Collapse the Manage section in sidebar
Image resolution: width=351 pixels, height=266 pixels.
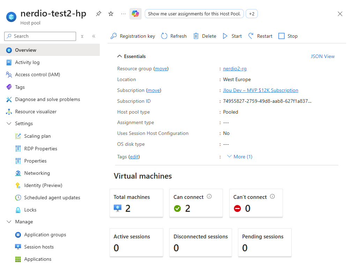point(9,222)
